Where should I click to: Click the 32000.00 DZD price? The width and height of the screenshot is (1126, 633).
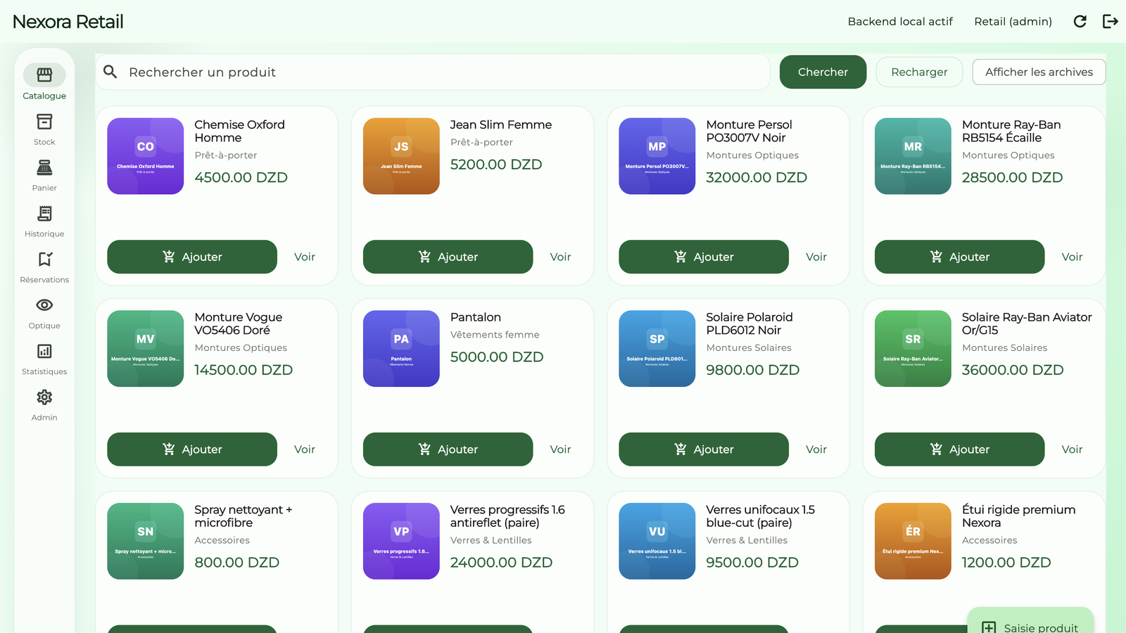(x=757, y=177)
